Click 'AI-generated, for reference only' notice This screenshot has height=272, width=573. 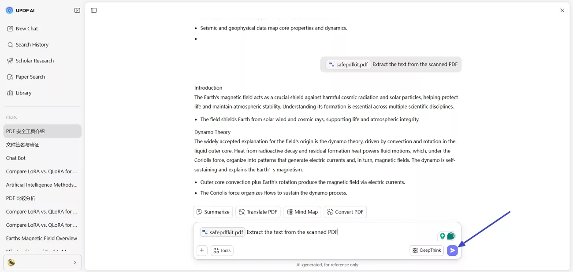(x=327, y=265)
